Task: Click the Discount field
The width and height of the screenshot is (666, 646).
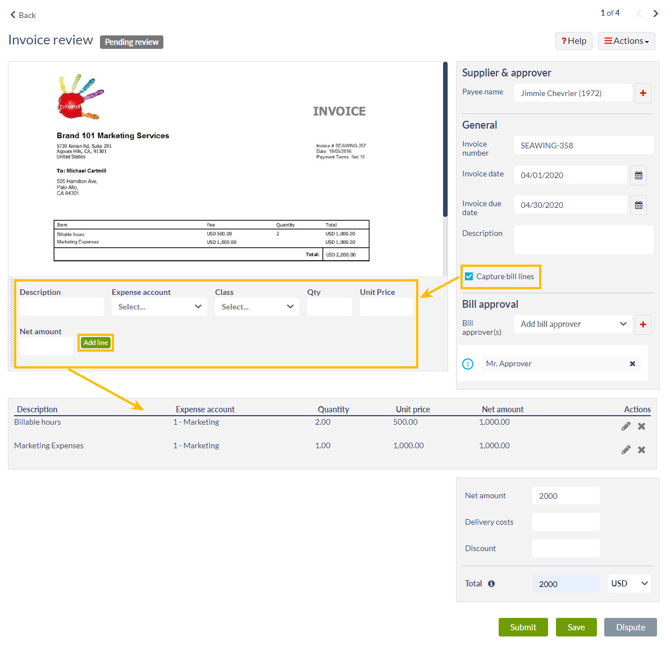Action: (565, 548)
